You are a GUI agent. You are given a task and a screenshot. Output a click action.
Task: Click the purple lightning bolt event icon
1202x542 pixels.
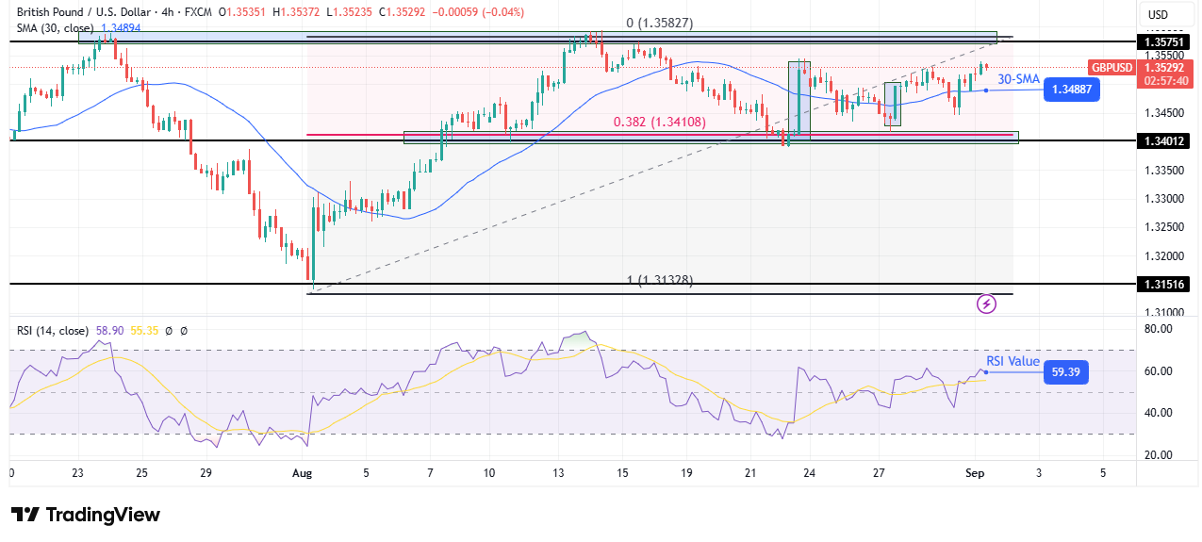click(986, 304)
